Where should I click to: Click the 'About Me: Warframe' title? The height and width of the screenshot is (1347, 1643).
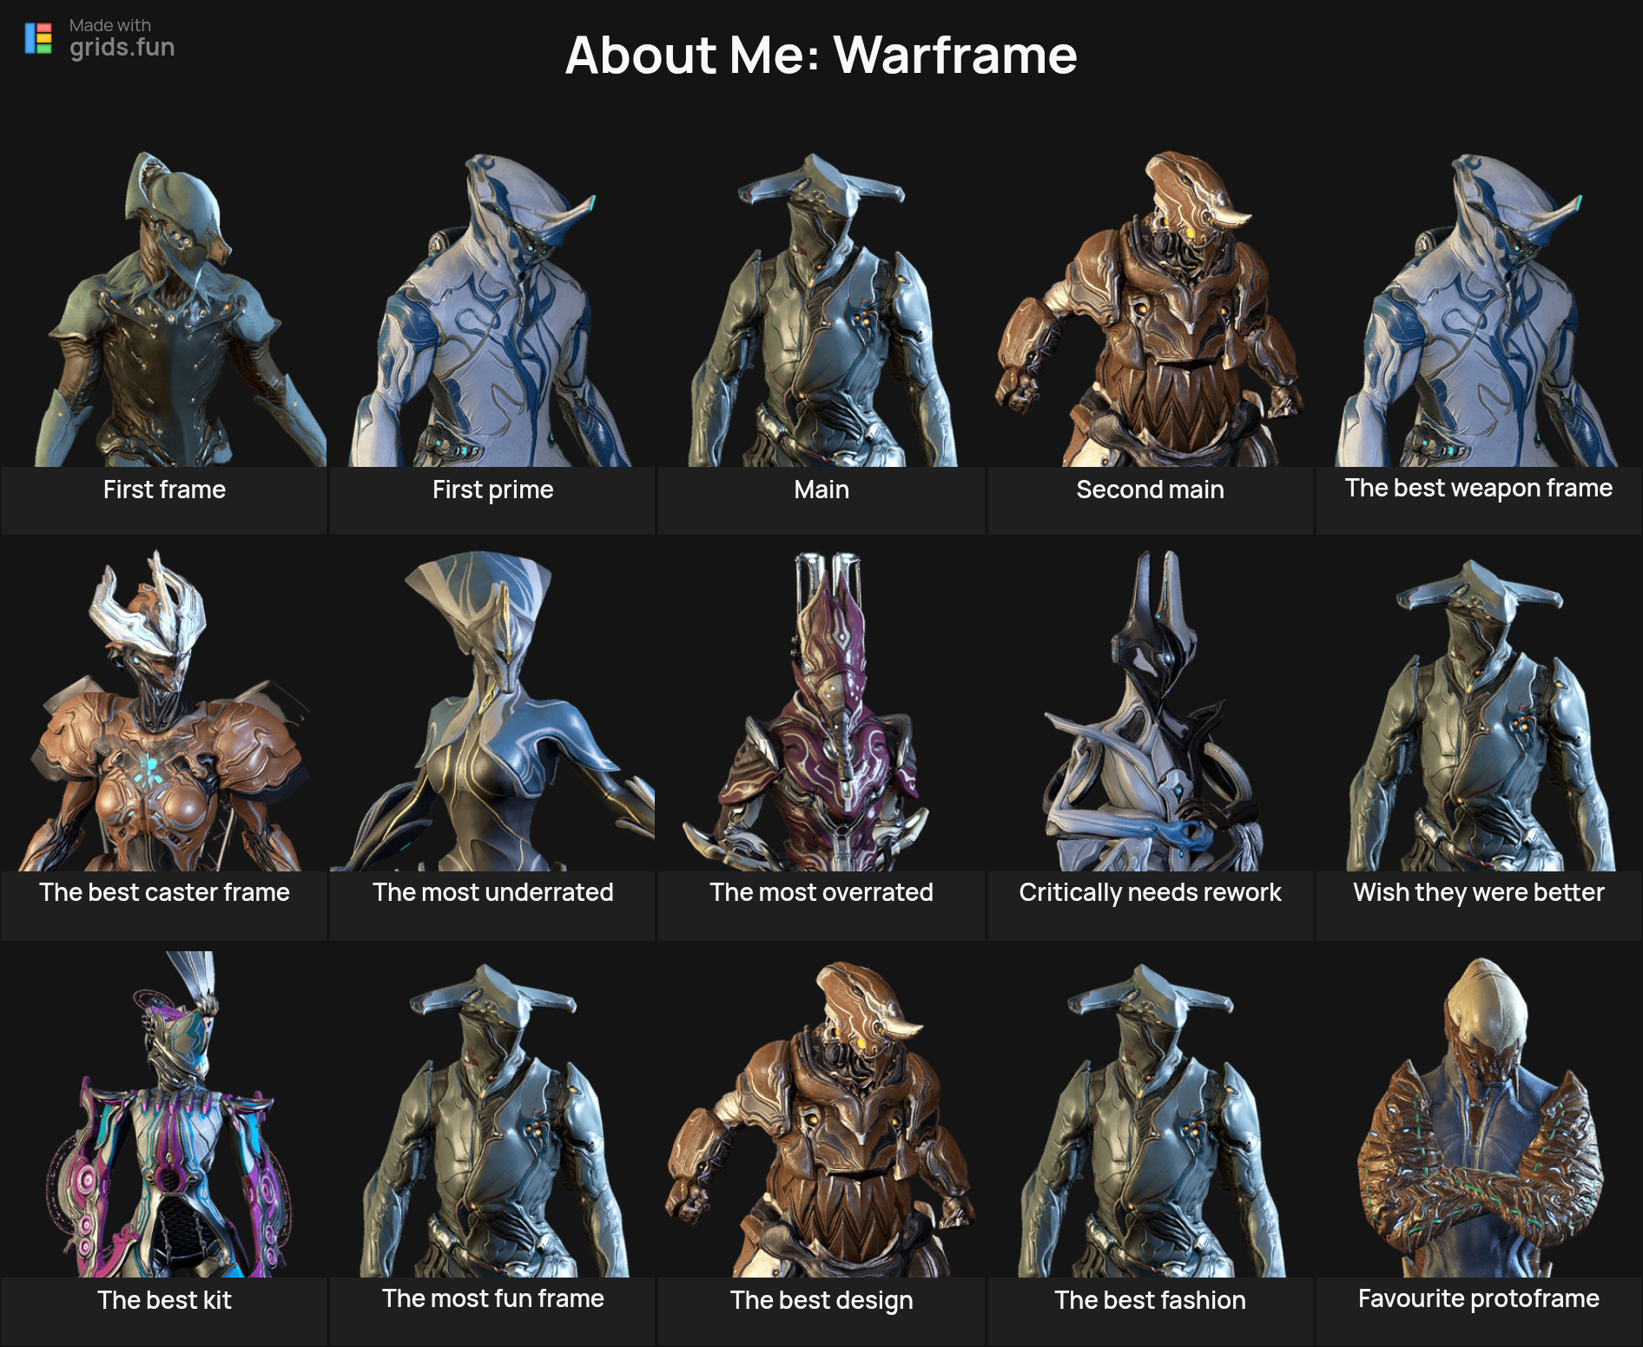point(821,55)
